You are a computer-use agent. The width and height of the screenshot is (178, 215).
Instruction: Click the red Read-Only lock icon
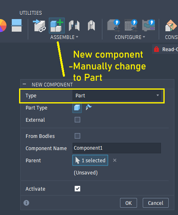pyautogui.click(x=157, y=49)
